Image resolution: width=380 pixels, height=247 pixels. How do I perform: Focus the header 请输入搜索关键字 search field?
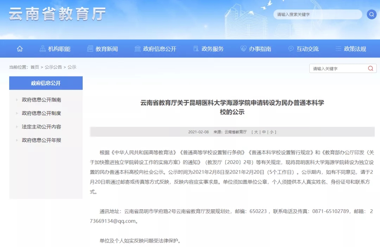317,14
